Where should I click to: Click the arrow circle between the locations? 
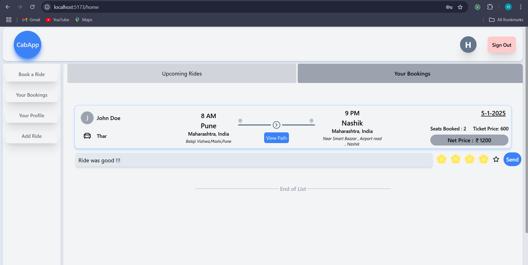point(276,125)
